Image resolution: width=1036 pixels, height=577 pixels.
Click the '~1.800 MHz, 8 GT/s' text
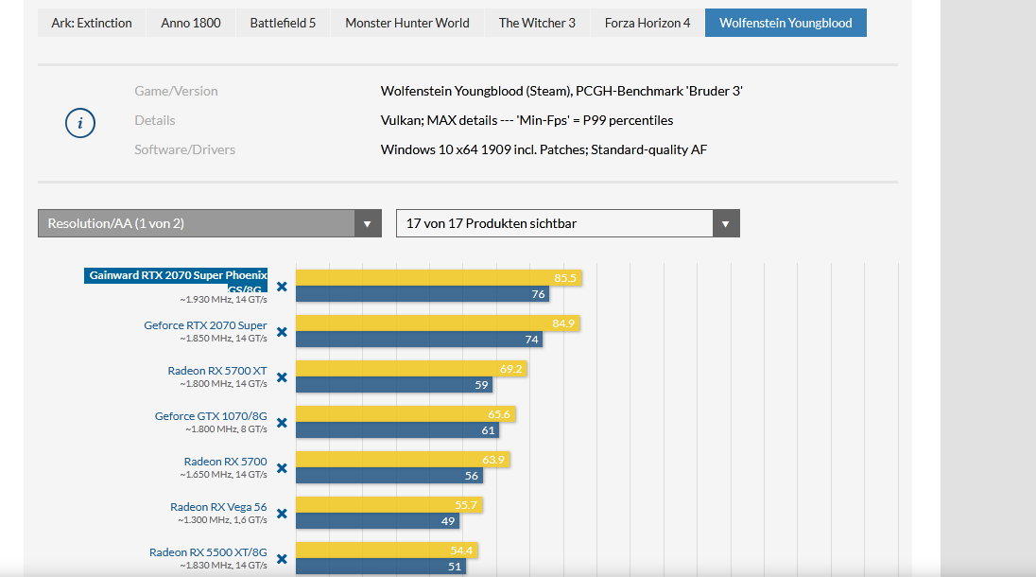tap(226, 429)
